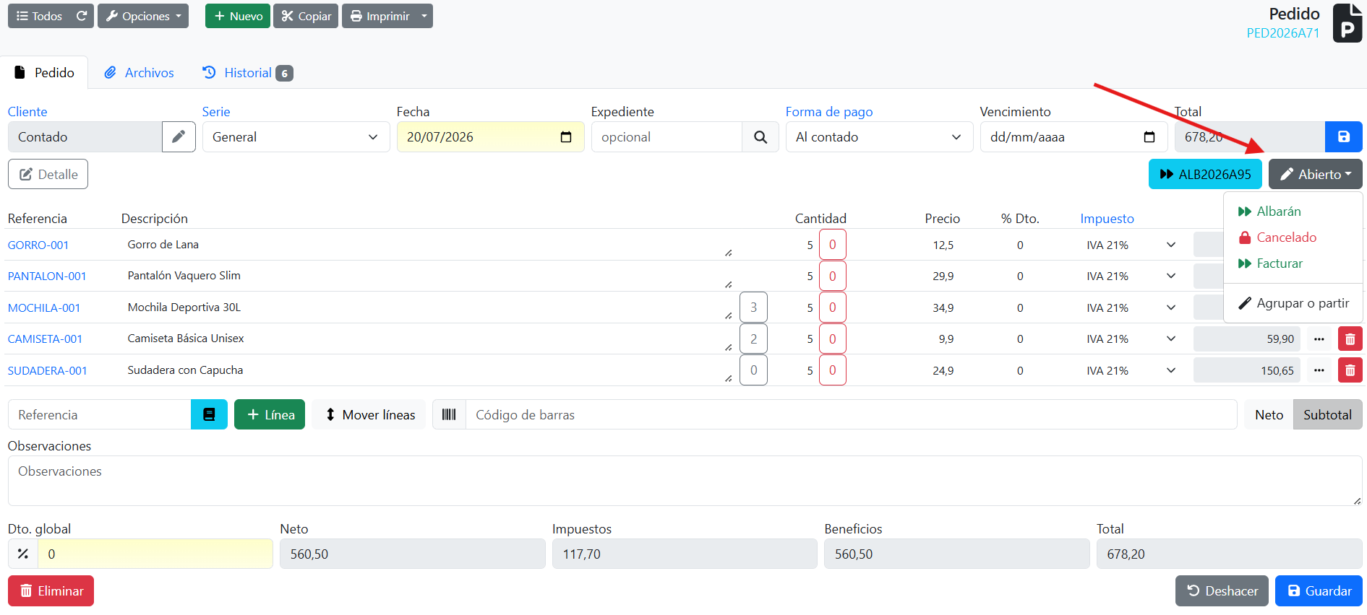Open product link MOCHILA-001
The height and width of the screenshot is (615, 1367).
(x=44, y=308)
